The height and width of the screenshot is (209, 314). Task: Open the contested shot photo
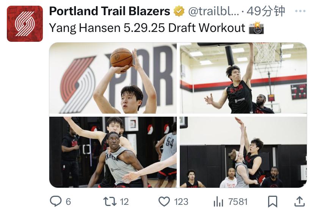[x=243, y=152]
